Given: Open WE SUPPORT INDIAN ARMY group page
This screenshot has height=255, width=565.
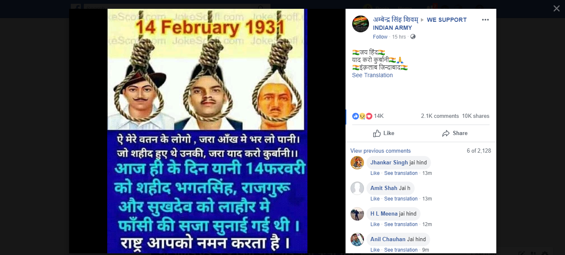Looking at the screenshot, I should pos(420,24).
